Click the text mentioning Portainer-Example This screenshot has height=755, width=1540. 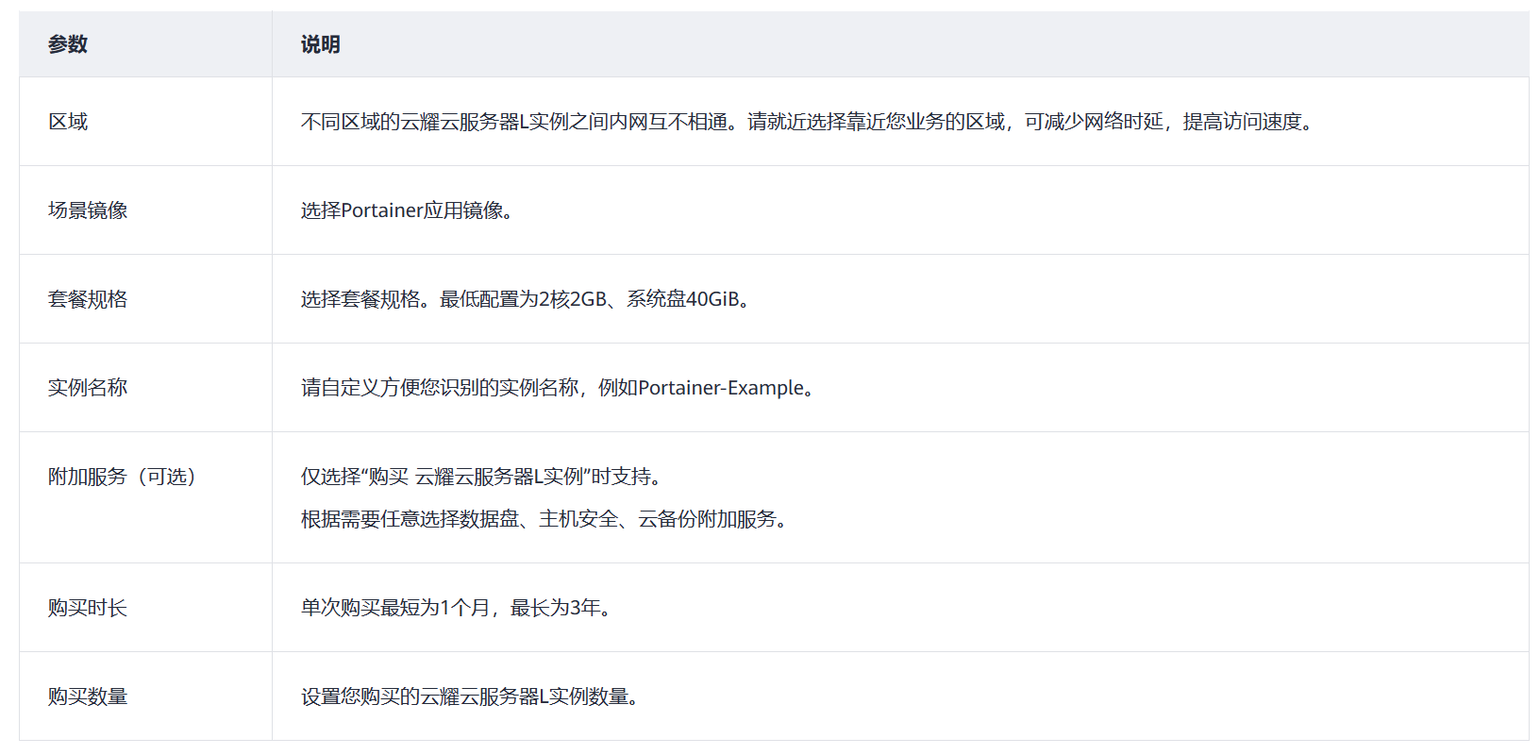[559, 388]
